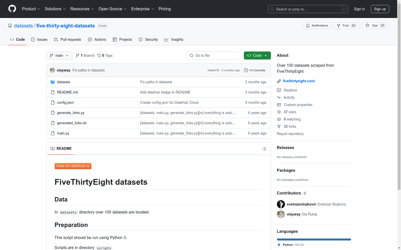The width and height of the screenshot is (401, 250).
Task: Select the Code tab
Action: pyautogui.click(x=18, y=39)
